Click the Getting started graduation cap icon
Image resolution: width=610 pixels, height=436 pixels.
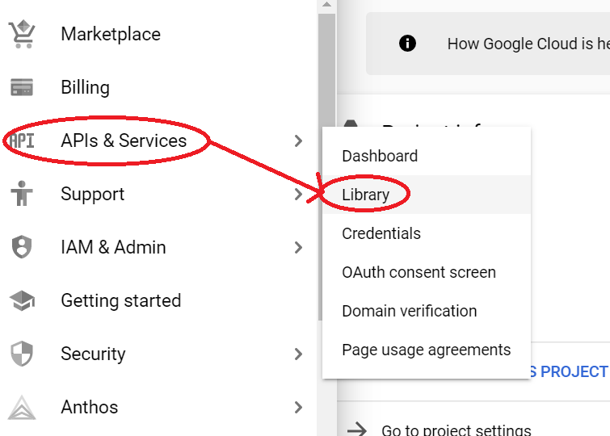[x=22, y=300]
